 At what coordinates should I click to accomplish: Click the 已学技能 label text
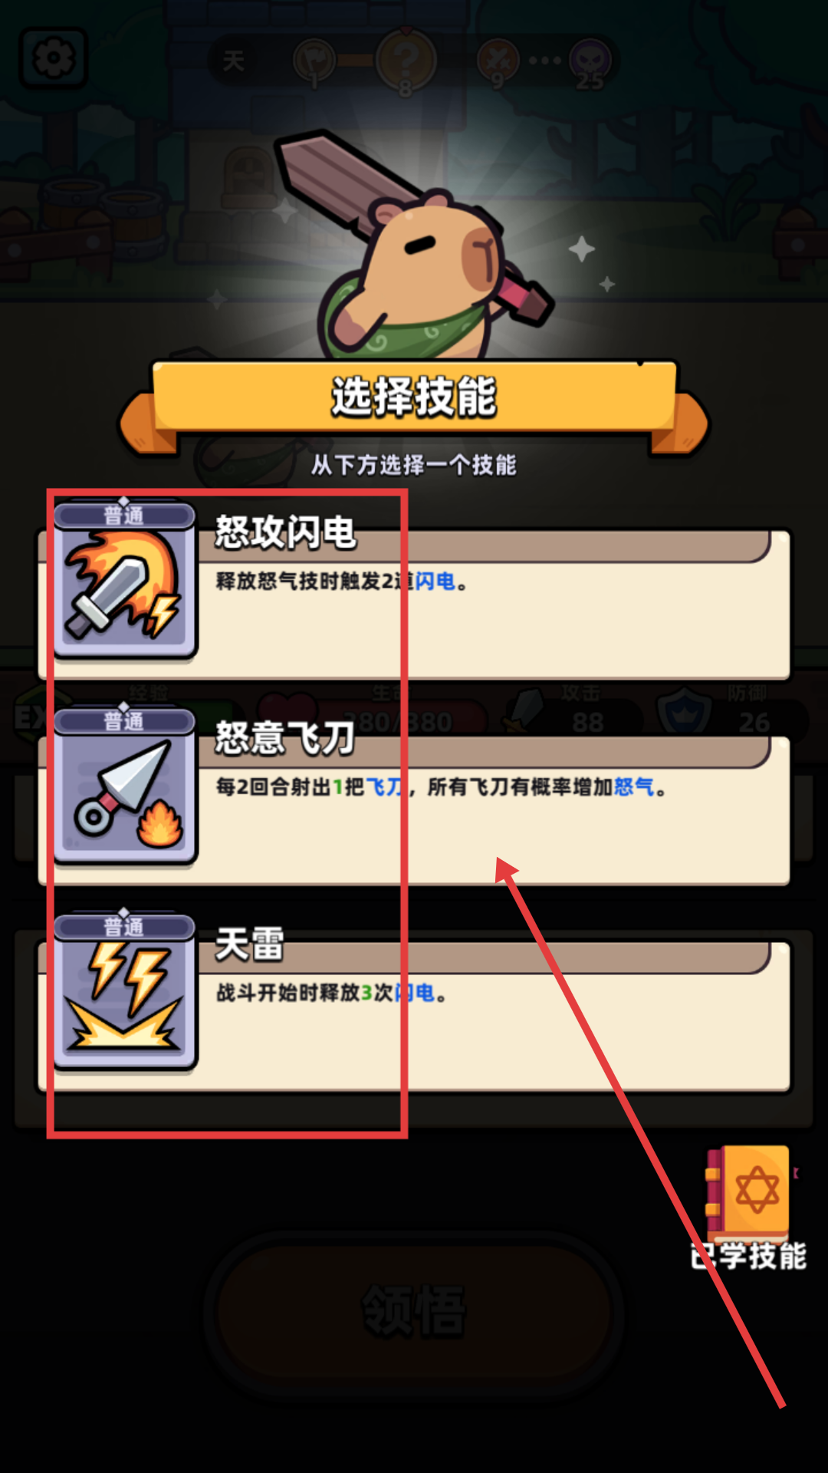748,1257
